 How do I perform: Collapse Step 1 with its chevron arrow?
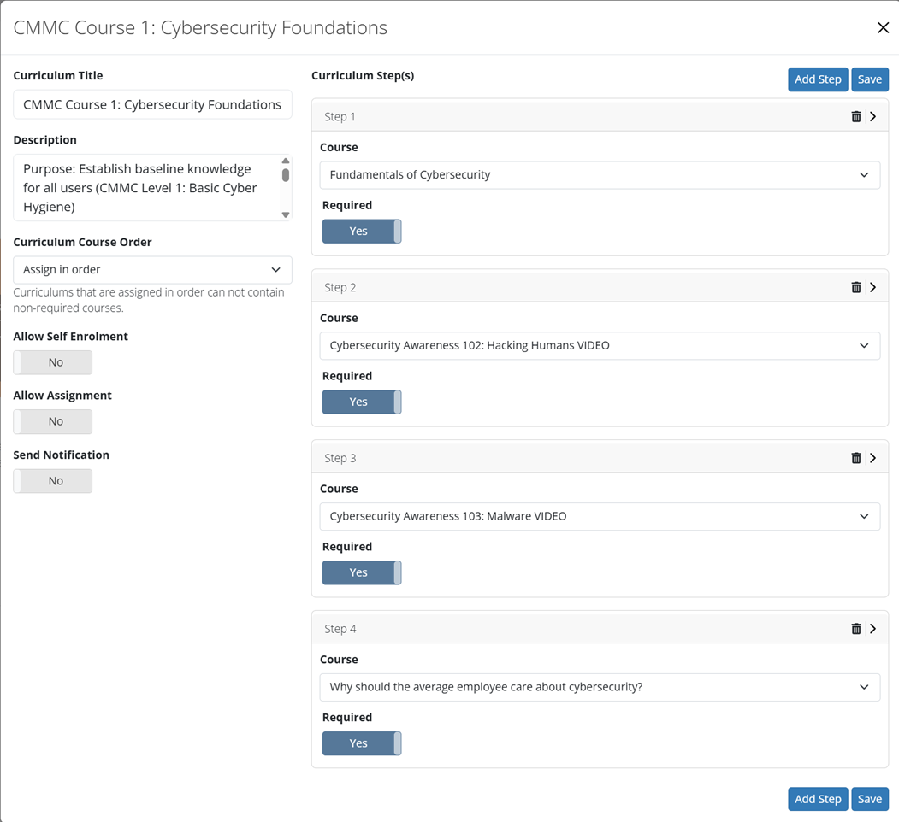tap(872, 117)
